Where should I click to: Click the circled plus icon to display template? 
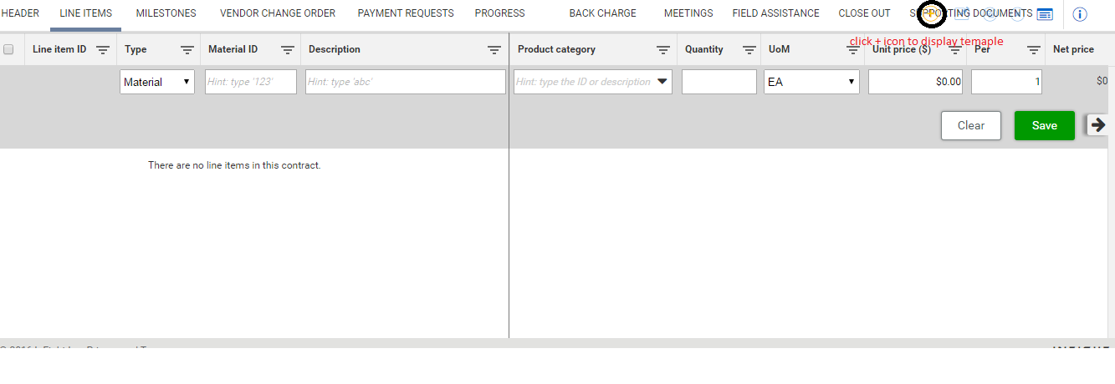click(931, 13)
